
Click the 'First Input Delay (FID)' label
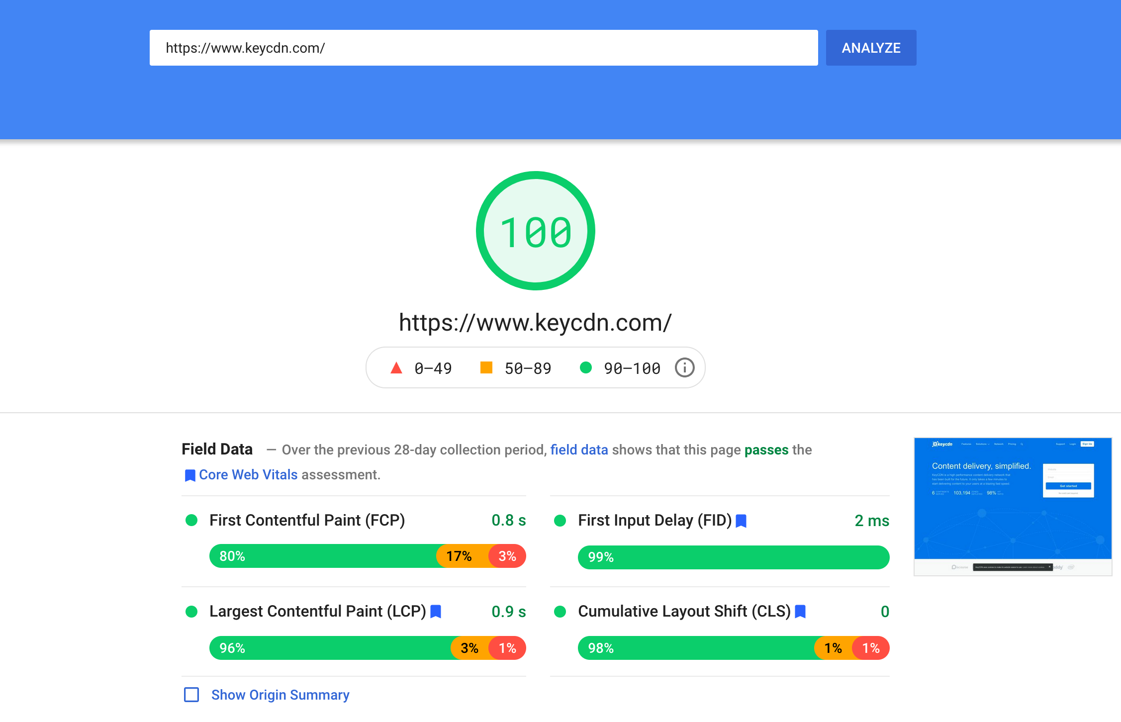click(655, 520)
